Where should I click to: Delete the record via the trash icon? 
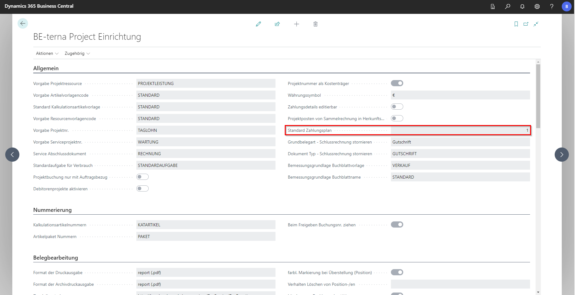(315, 24)
